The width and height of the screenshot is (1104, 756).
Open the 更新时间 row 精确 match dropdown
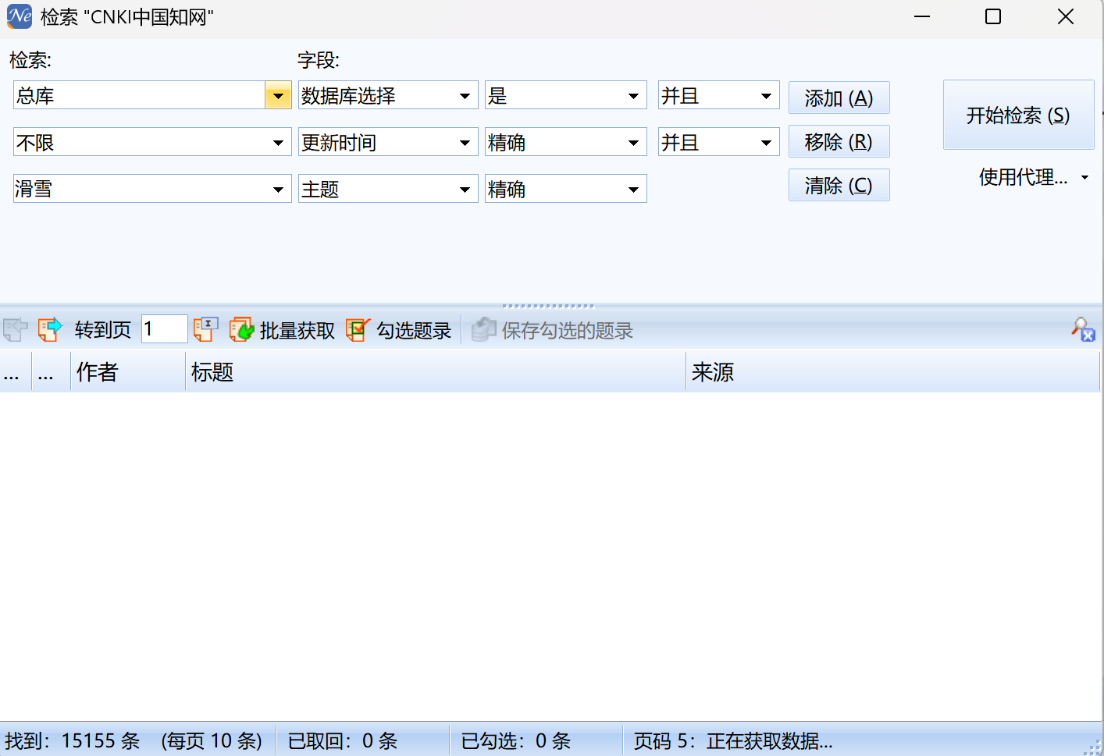(x=633, y=143)
